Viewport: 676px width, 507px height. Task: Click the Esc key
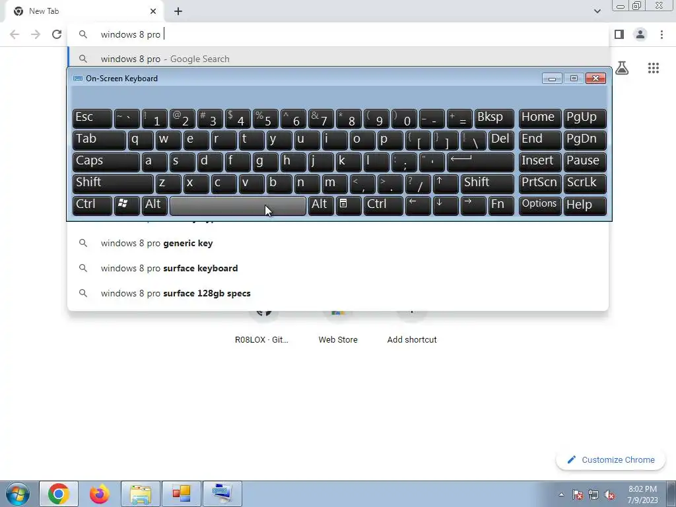[x=92, y=119]
